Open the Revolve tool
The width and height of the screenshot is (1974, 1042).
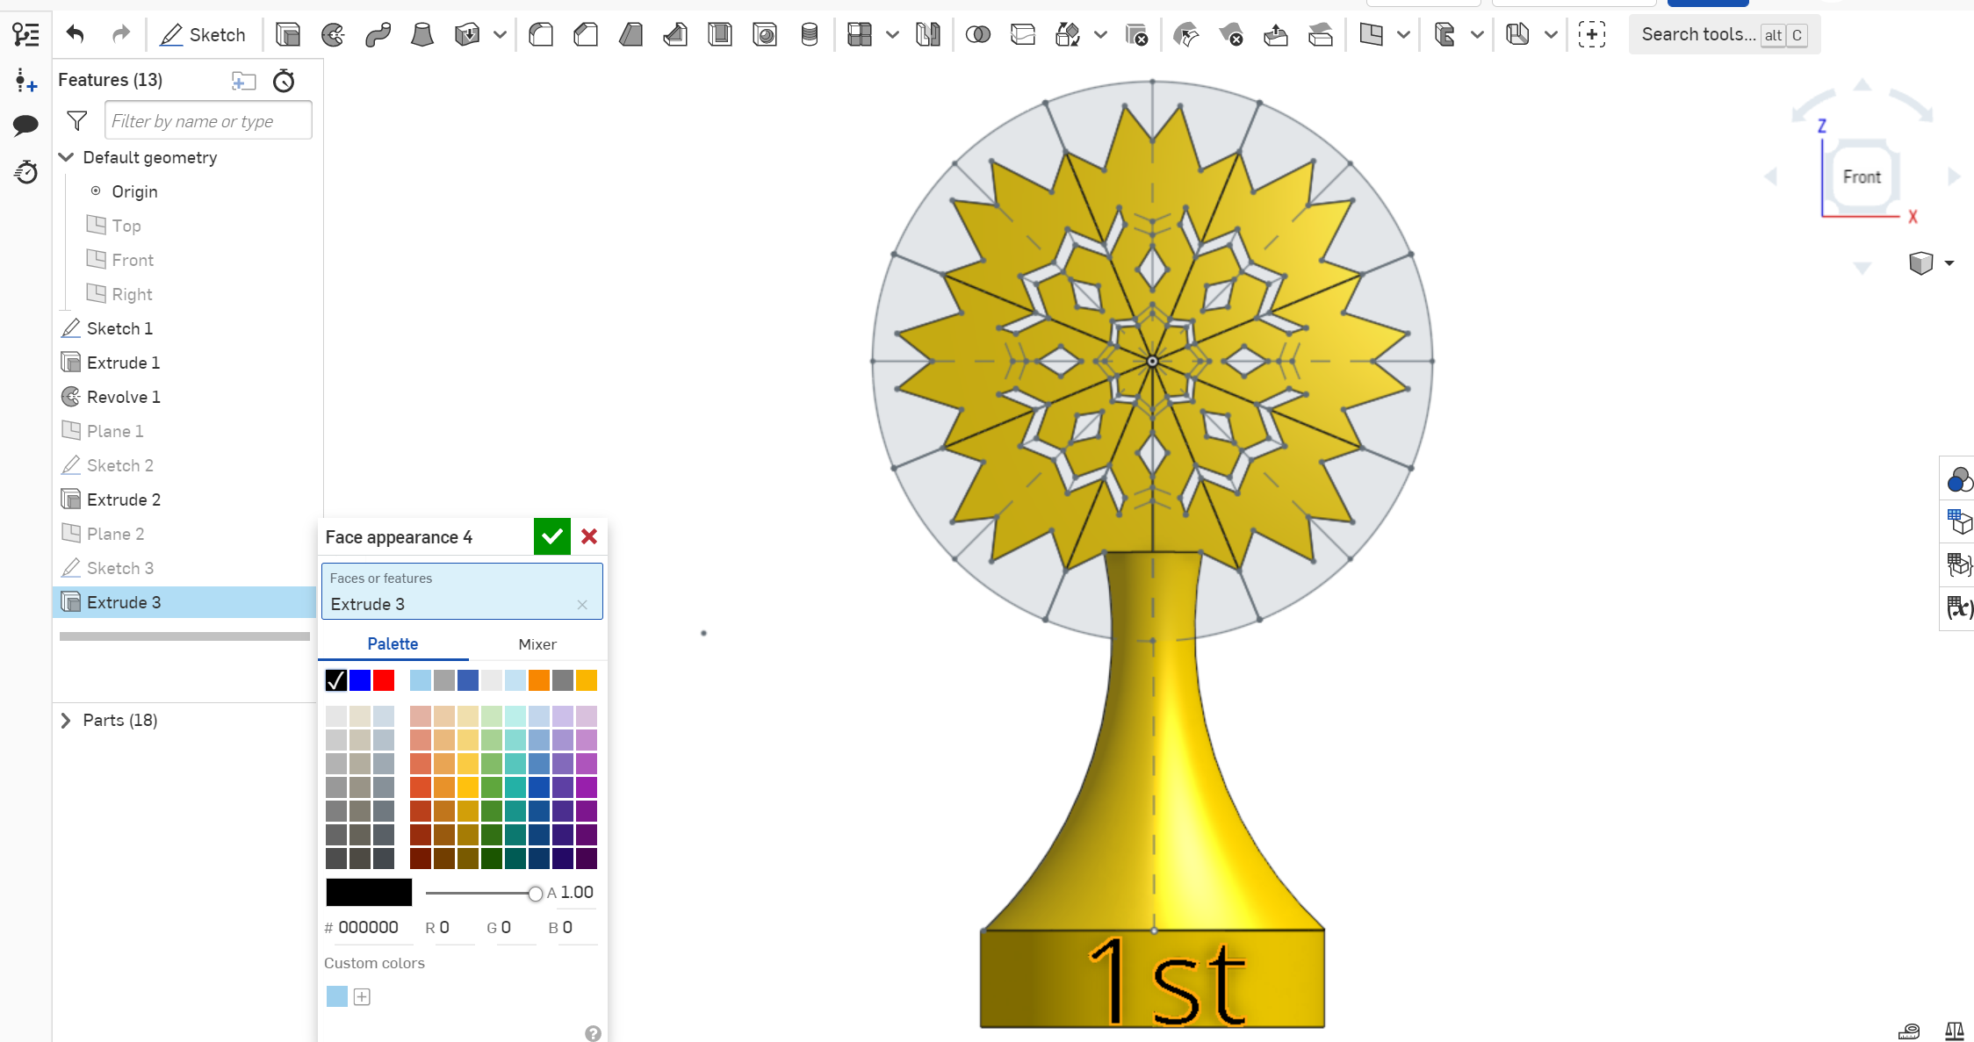pyautogui.click(x=333, y=34)
